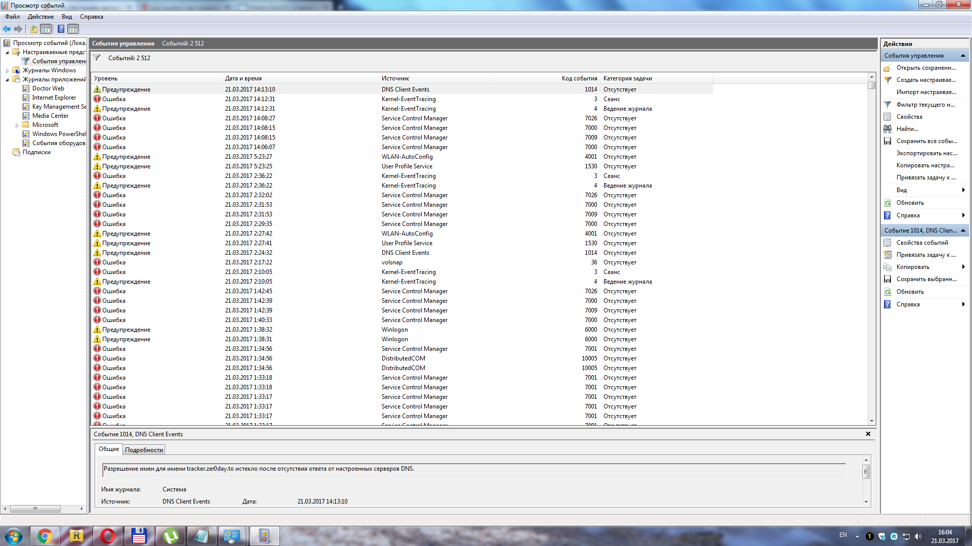Click the Find (Найти) binoculars icon

click(x=887, y=129)
